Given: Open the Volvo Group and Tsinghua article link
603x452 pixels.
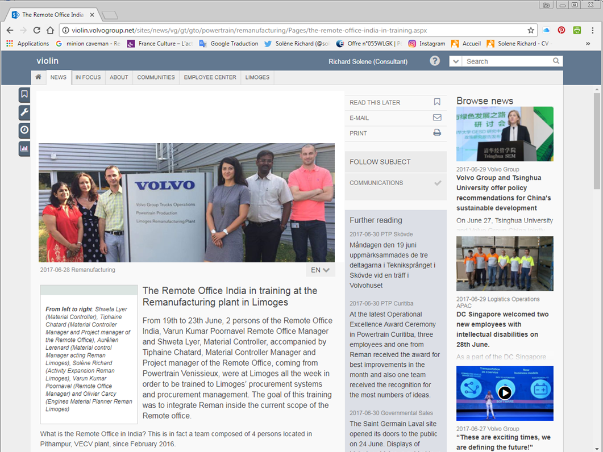Looking at the screenshot, I should pos(504,193).
